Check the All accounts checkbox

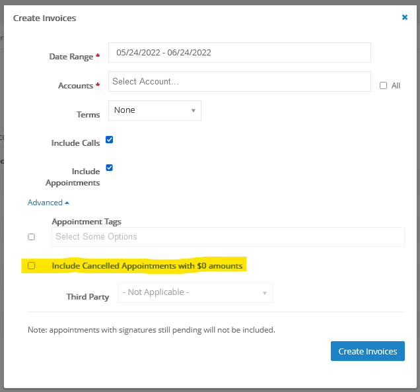point(384,86)
